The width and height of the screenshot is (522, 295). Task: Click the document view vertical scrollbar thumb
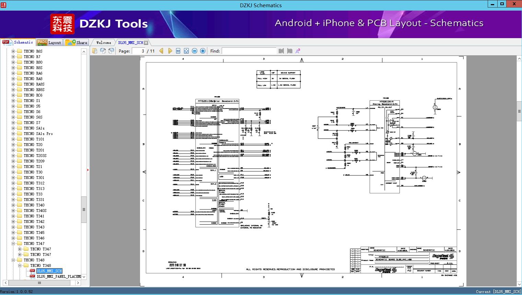point(519,111)
